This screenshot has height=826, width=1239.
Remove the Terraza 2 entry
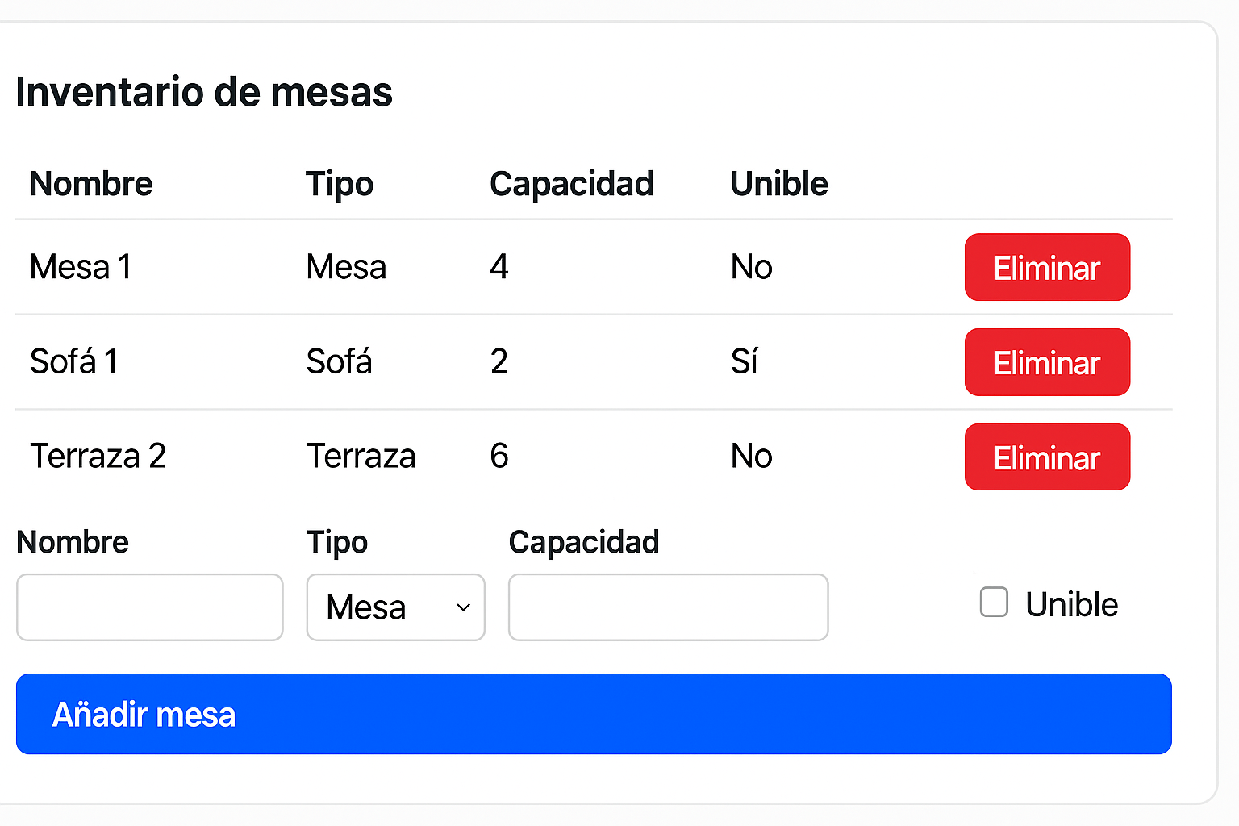1046,457
